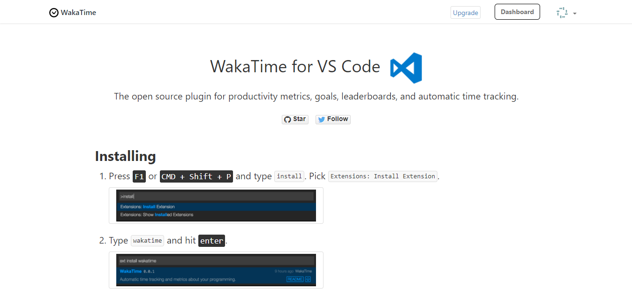Image resolution: width=632 pixels, height=290 pixels.
Task: Click the Twitter bird icon on the Follow button
Action: click(321, 119)
